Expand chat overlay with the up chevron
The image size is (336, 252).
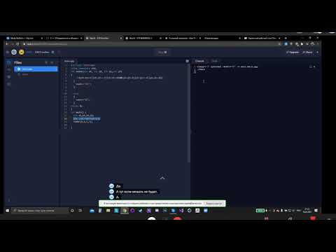pyautogui.click(x=162, y=178)
